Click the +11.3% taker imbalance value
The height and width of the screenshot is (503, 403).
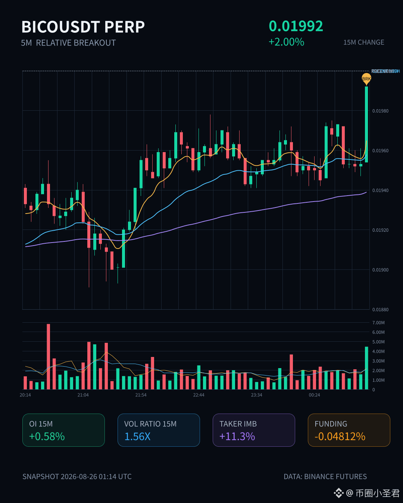[237, 436]
